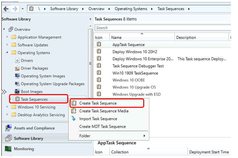The height and width of the screenshot is (158, 238).
Task: Expand the root backslash breadcrumb arrow
Action: [45, 9]
